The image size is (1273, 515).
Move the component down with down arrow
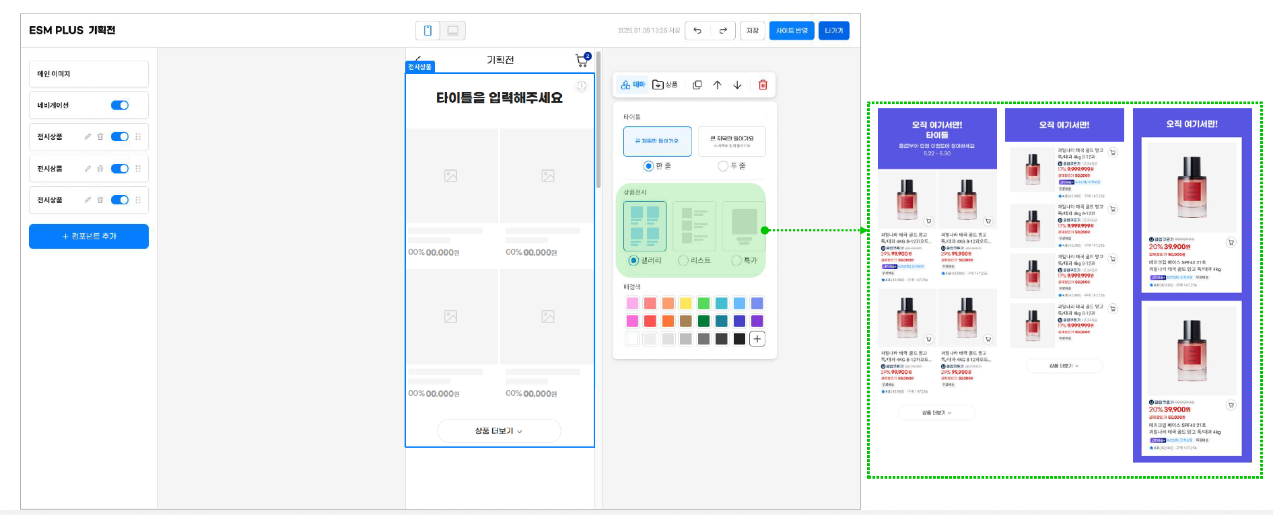(738, 85)
